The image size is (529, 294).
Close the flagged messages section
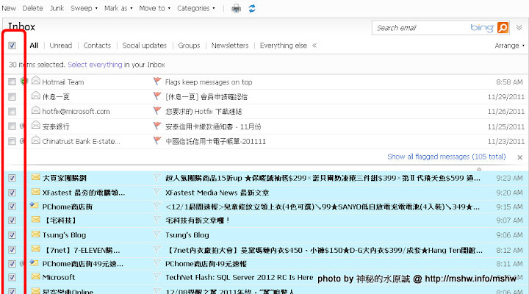point(520,157)
